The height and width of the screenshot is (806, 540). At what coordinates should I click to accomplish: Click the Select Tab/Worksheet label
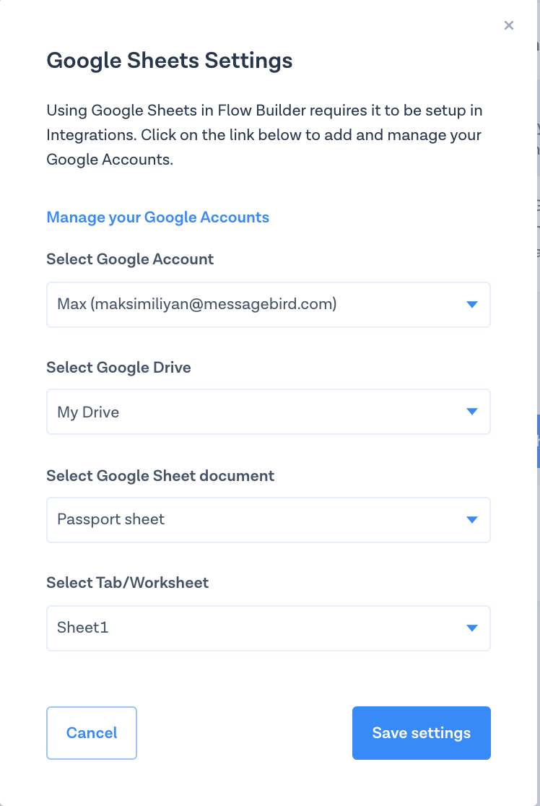127,583
